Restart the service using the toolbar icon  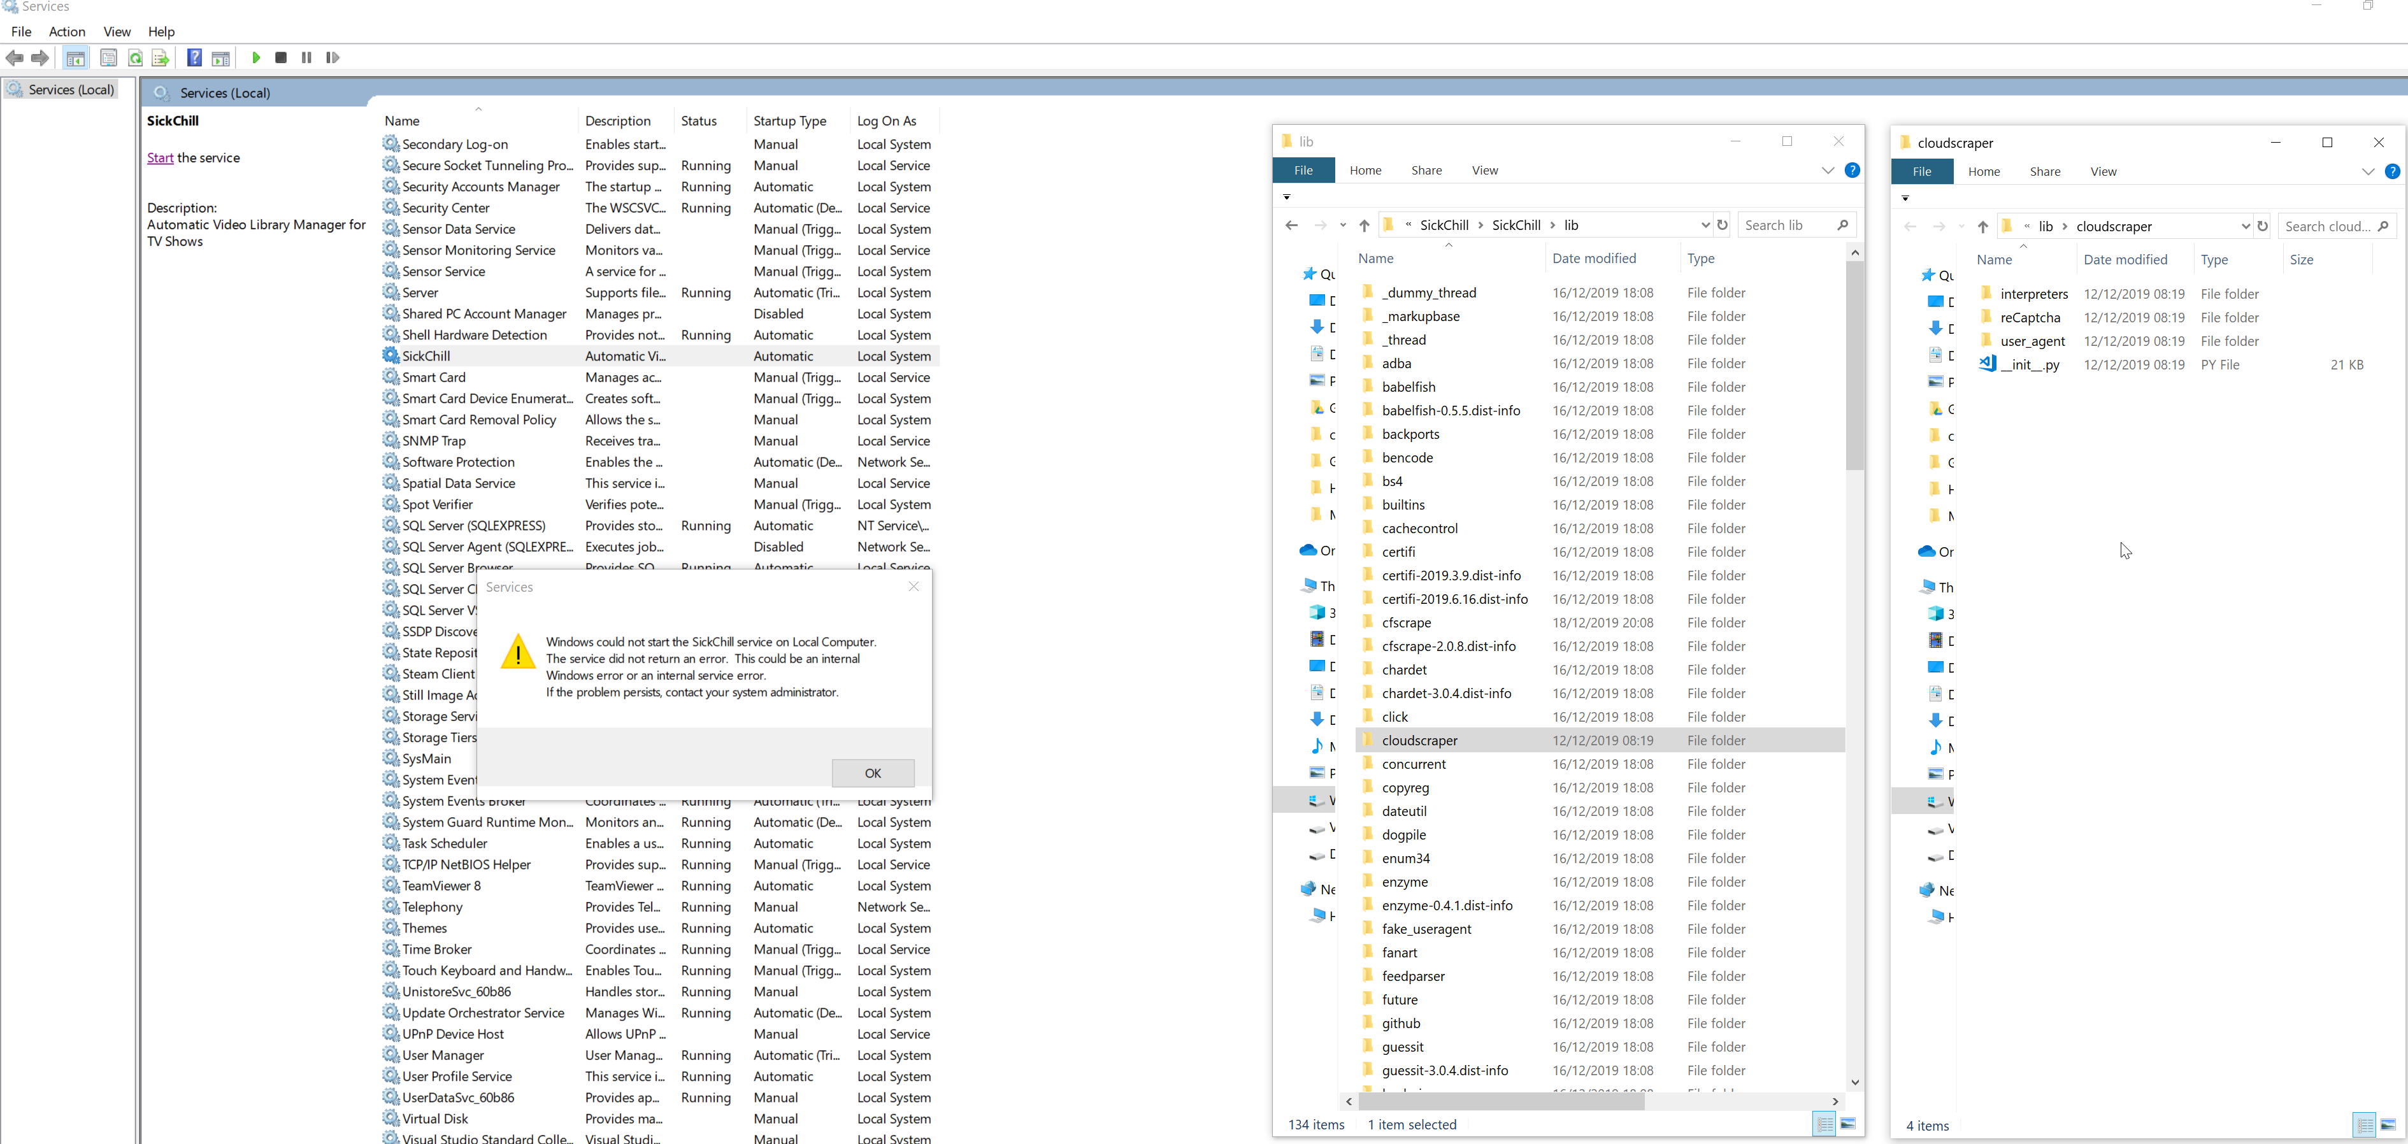[x=333, y=58]
